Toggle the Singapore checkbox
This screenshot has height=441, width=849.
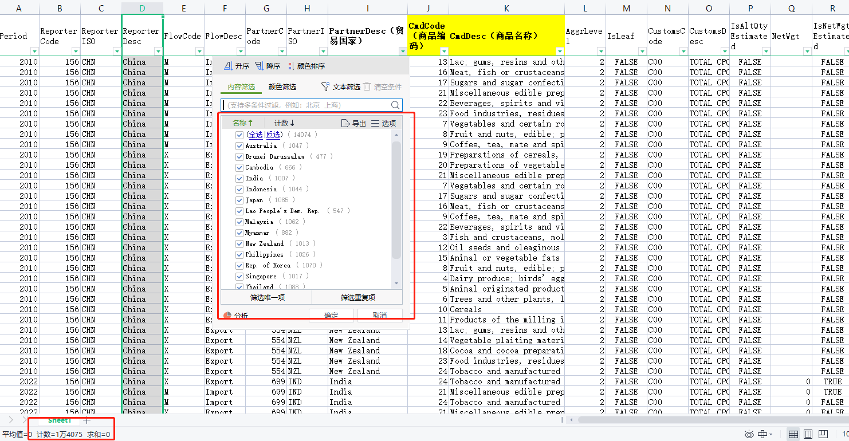(240, 276)
